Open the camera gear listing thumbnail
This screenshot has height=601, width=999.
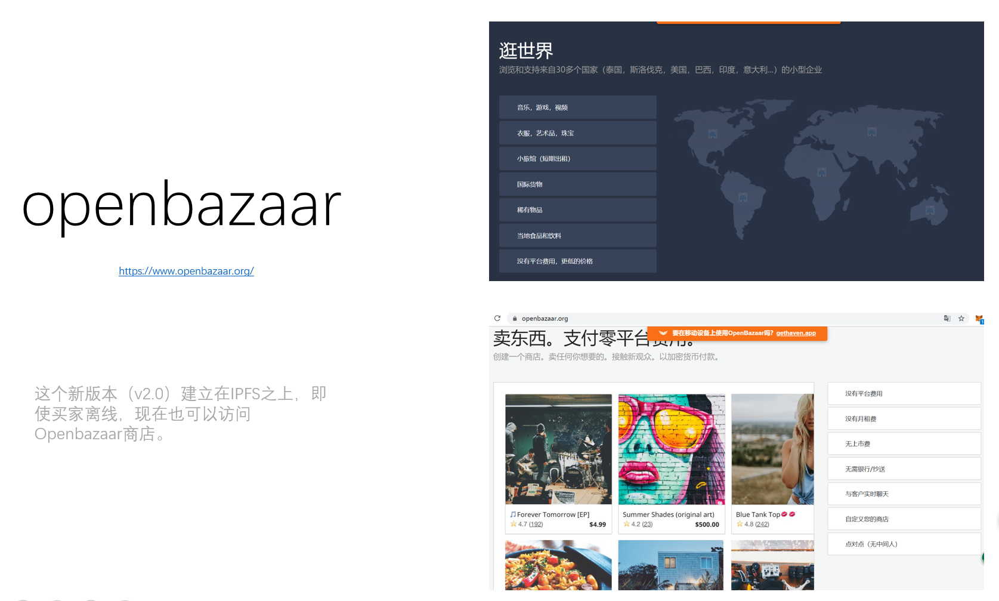(772, 565)
